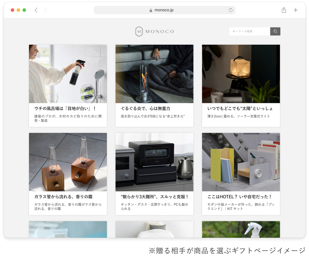Click the ぐるぐる炎で、心は無重力 title
The image size is (309, 257).
145,108
